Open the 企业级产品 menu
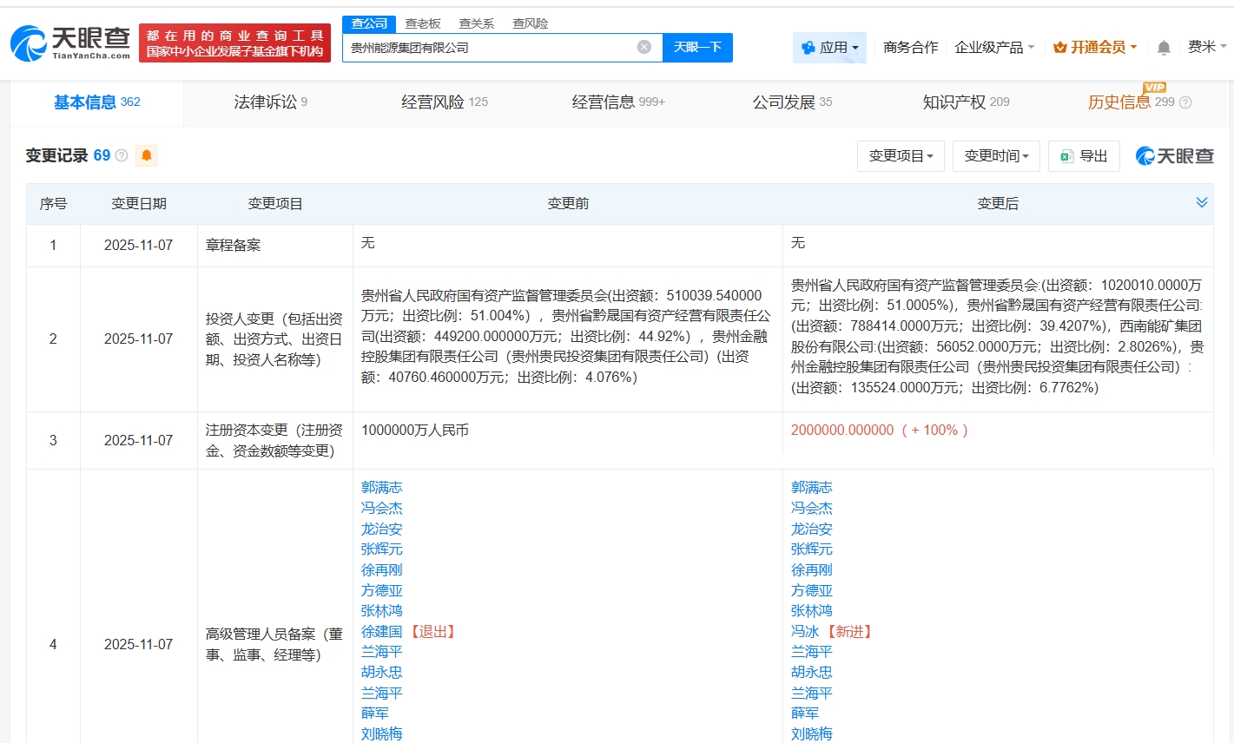This screenshot has width=1234, height=743. pyautogui.click(x=994, y=48)
